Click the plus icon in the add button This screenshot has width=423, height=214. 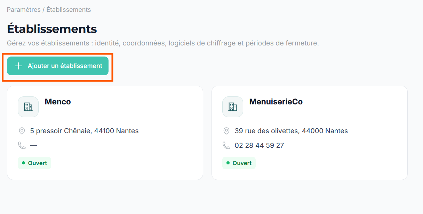(18, 66)
